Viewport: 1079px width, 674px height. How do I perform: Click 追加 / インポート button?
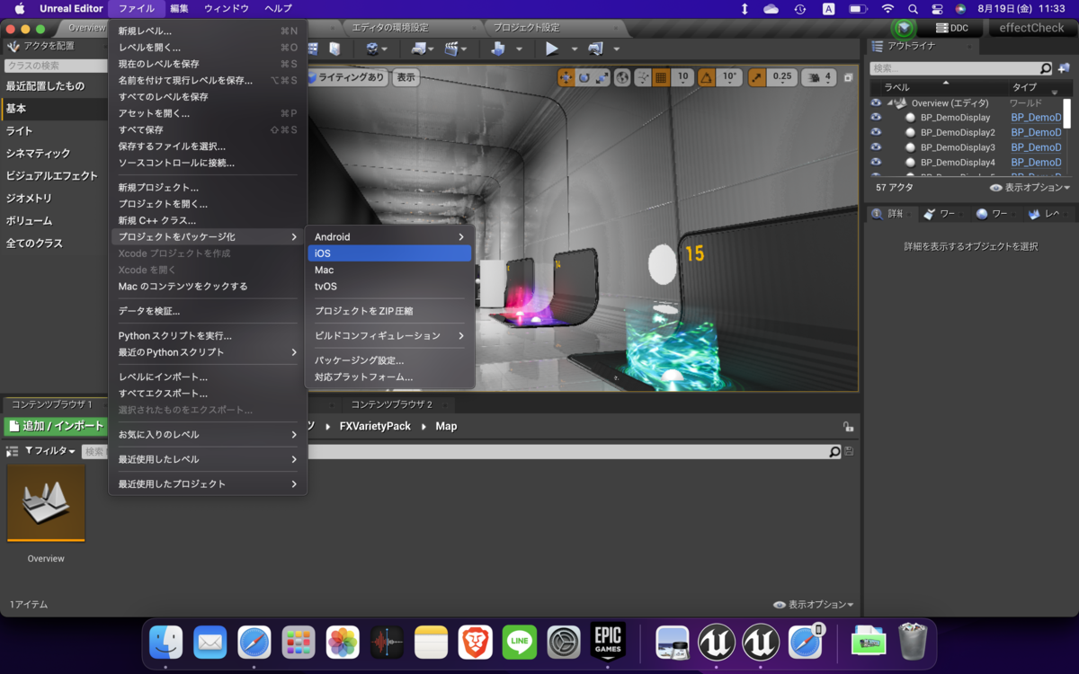click(x=54, y=426)
